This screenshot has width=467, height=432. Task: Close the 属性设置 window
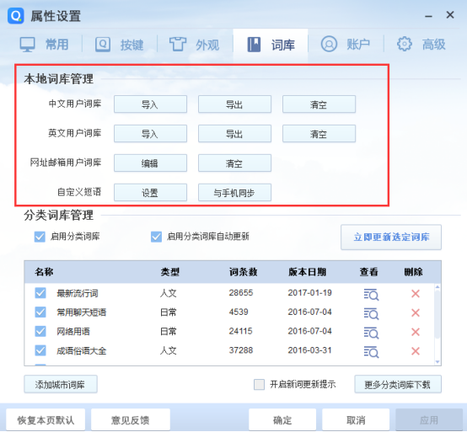(x=450, y=15)
